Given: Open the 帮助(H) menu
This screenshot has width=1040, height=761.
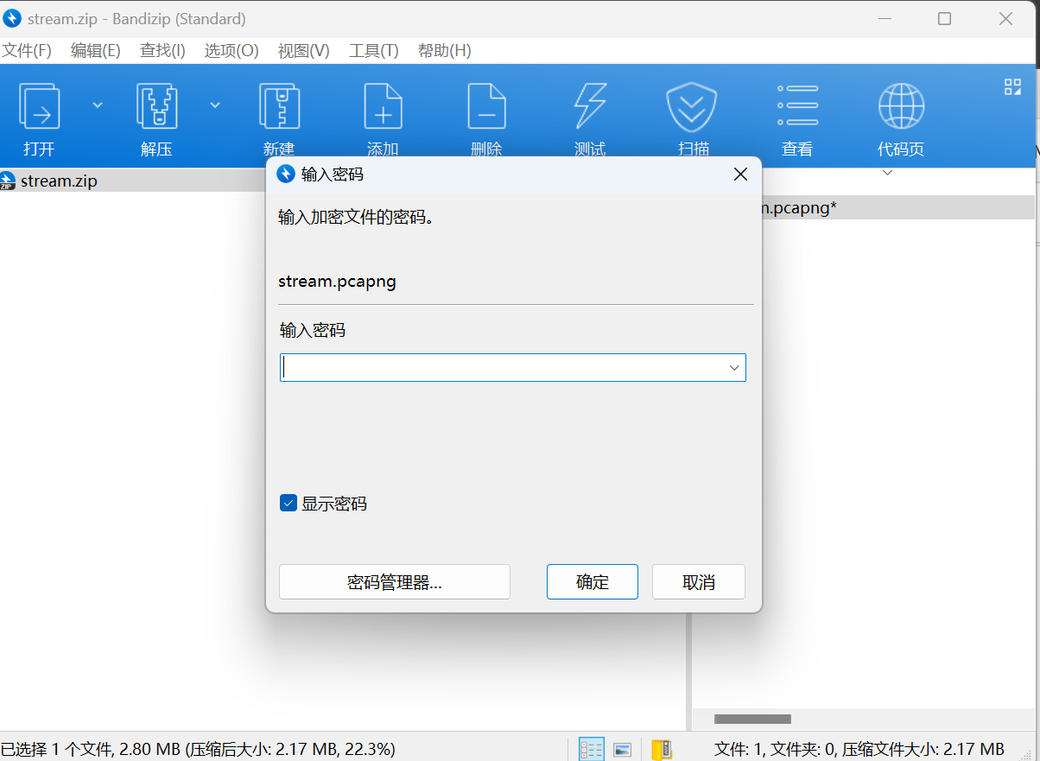Looking at the screenshot, I should coord(444,50).
